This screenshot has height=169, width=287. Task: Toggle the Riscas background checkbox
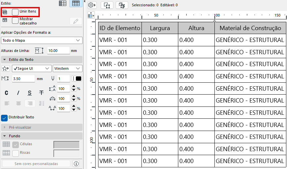[x=16, y=153]
